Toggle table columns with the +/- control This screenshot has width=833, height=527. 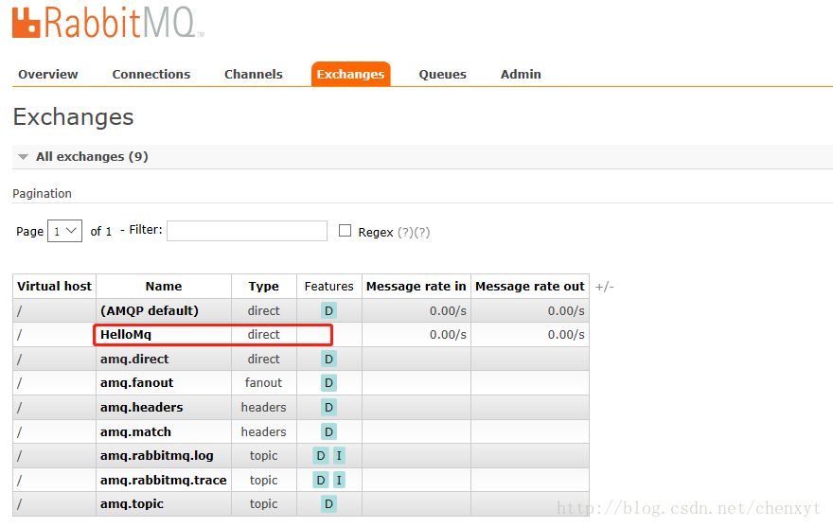pos(605,287)
